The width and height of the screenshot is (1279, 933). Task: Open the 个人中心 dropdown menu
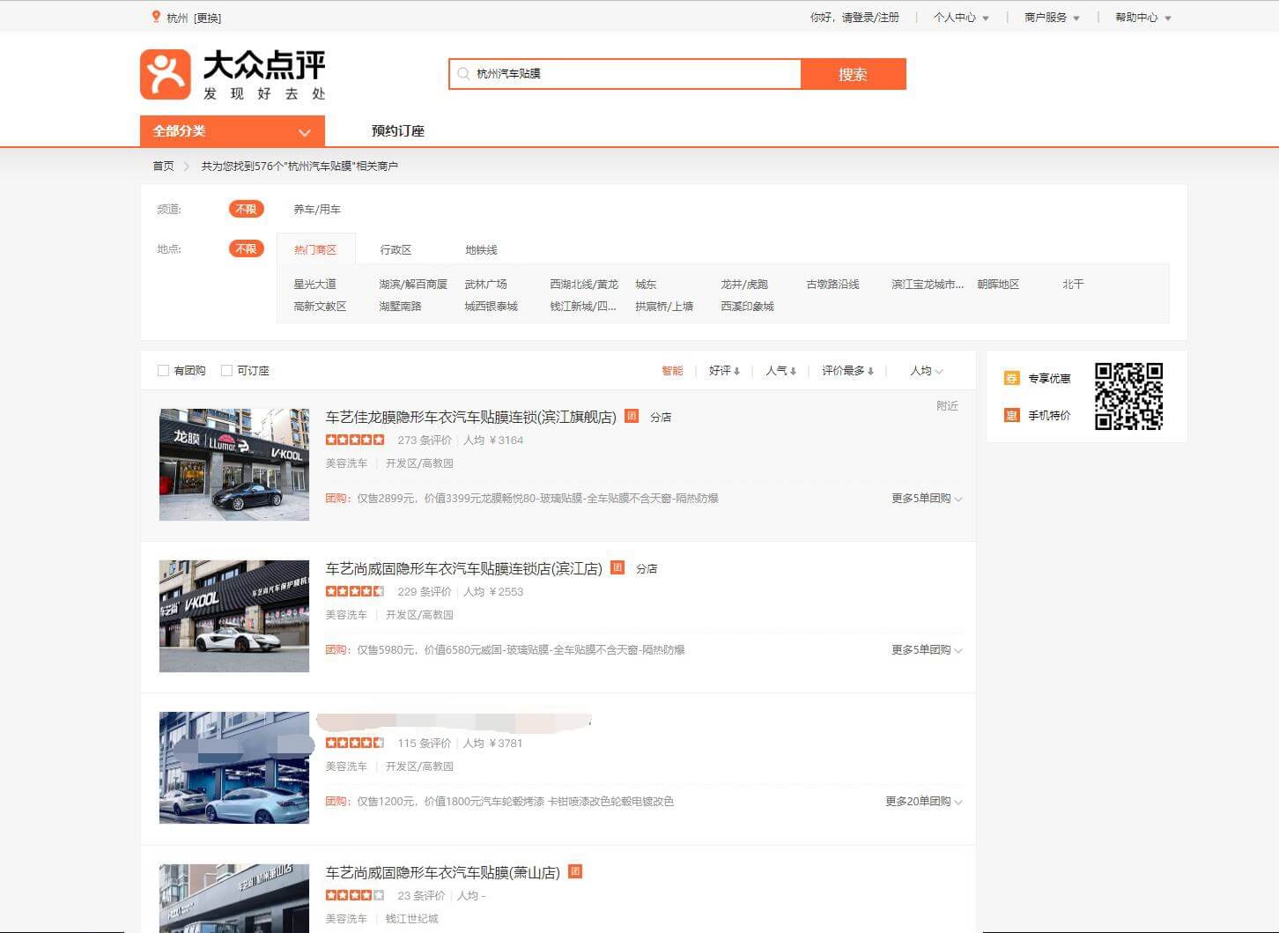point(960,18)
